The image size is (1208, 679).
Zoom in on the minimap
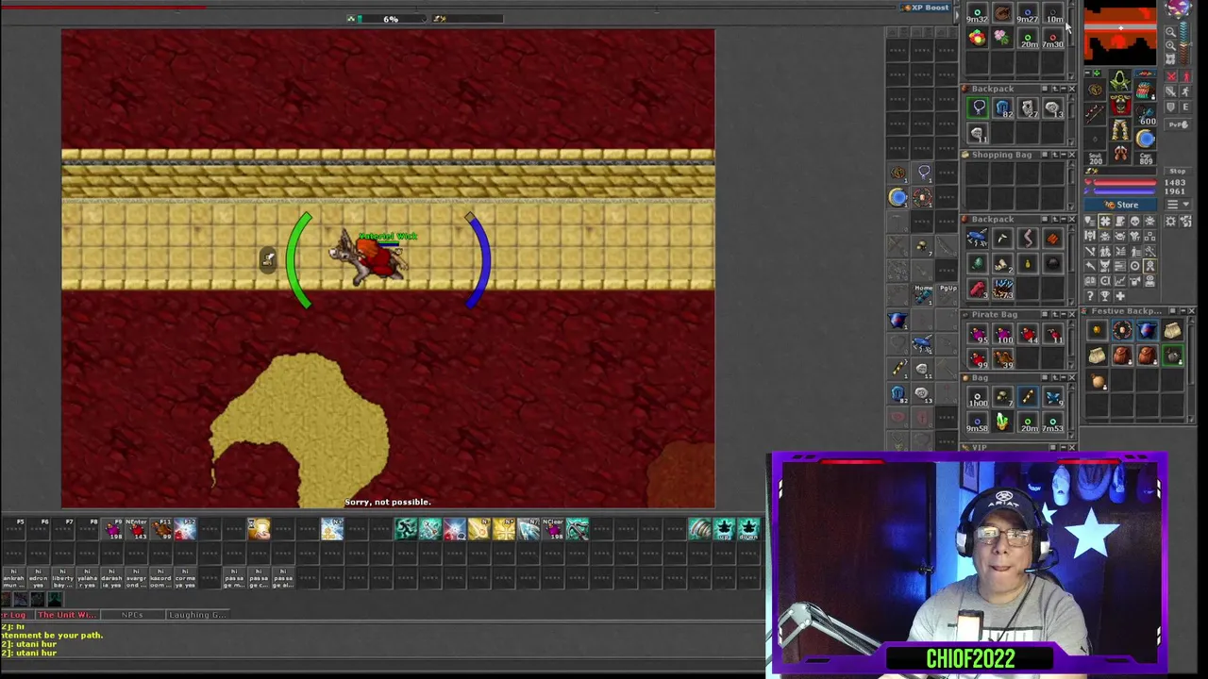[x=1170, y=45]
